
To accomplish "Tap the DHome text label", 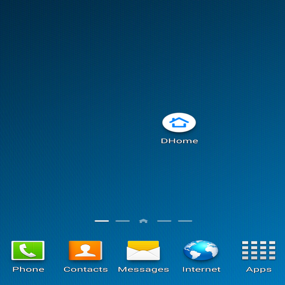I will (179, 141).
